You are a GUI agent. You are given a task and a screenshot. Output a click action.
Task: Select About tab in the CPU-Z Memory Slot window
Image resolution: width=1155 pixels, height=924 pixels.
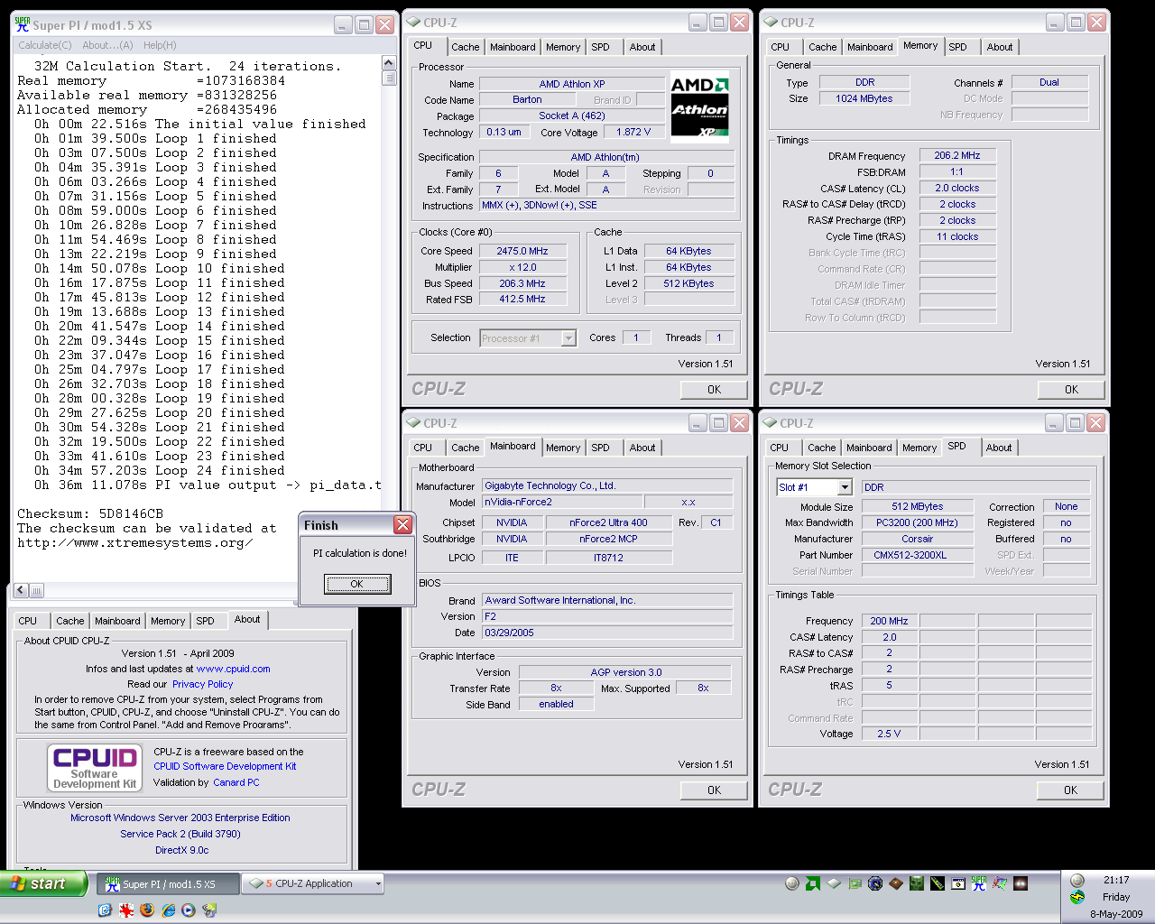[x=999, y=448]
